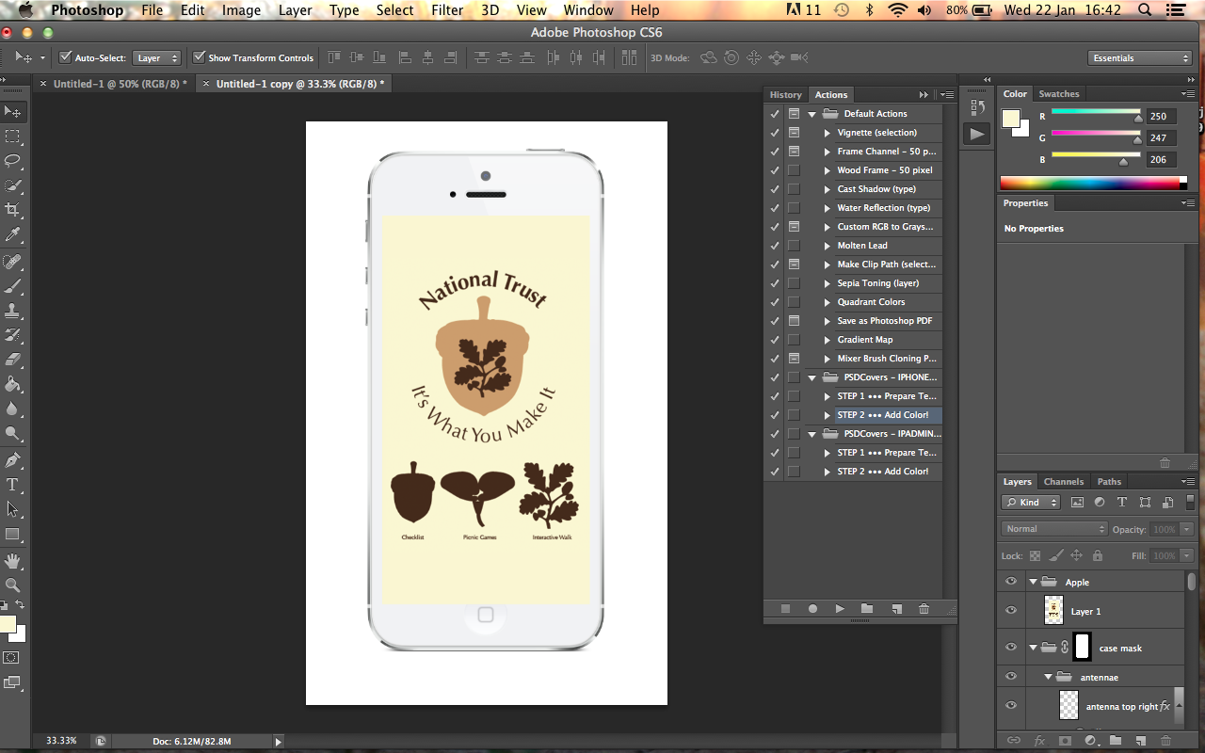Select the Rectangle shape tool
This screenshot has height=753, width=1205.
pyautogui.click(x=13, y=534)
